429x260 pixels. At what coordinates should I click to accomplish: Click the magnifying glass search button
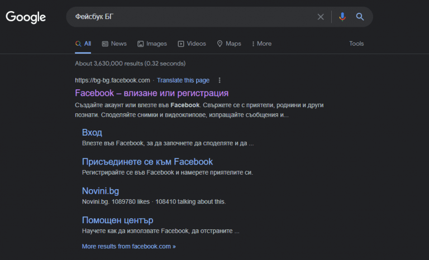360,17
